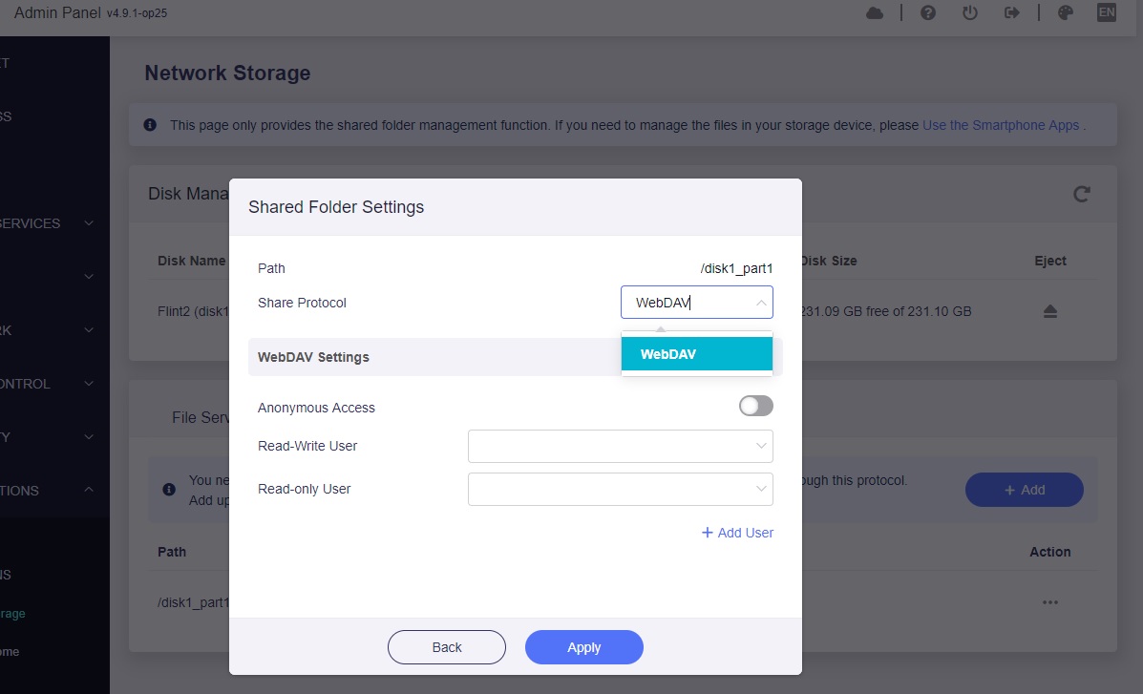Click the Apply button
The image size is (1143, 694).
[583, 647]
